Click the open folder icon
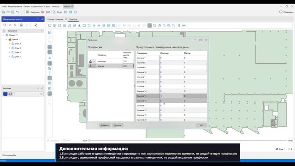295x166 pixels. click(8, 12)
